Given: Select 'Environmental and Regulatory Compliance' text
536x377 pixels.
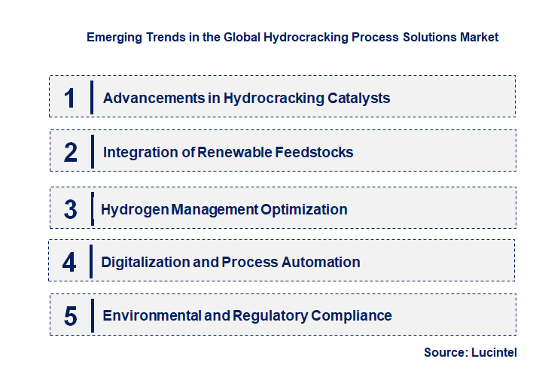Looking at the screenshot, I should pos(247,315).
